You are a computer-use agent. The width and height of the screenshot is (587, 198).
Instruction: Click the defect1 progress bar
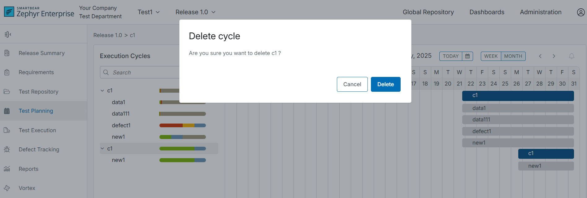[182, 125]
